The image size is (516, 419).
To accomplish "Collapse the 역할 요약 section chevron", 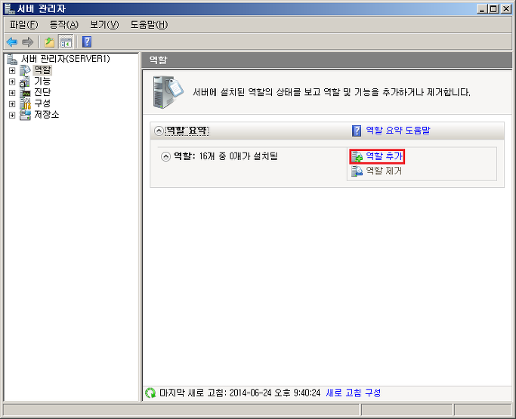I will (x=159, y=131).
